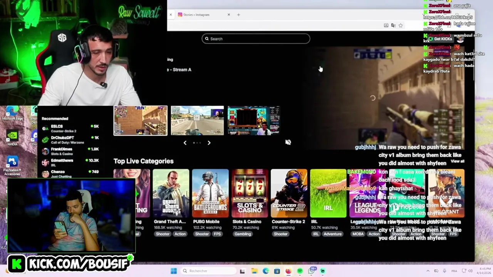Open the Grand Theft Auto category card
Viewport: 493px width, 277px height.
(x=171, y=194)
